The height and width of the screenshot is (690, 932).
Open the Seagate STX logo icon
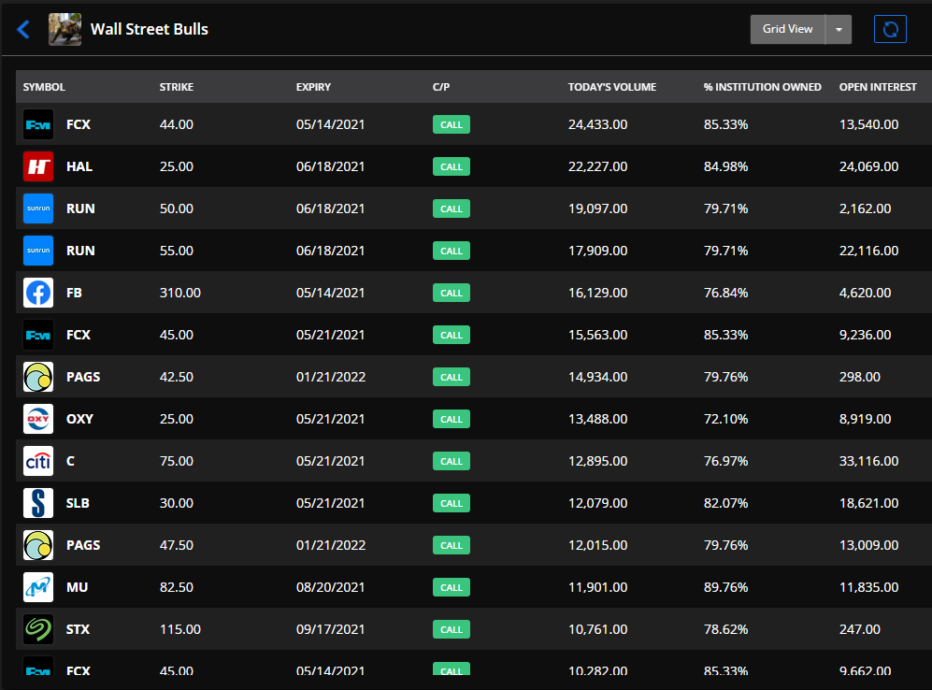tap(38, 629)
